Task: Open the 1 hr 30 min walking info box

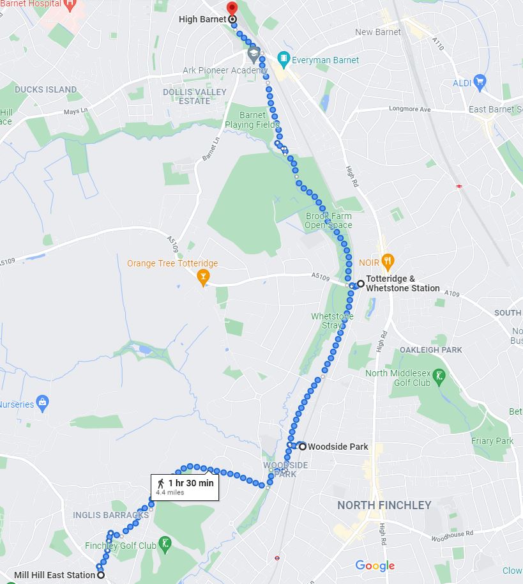Action: point(185,488)
